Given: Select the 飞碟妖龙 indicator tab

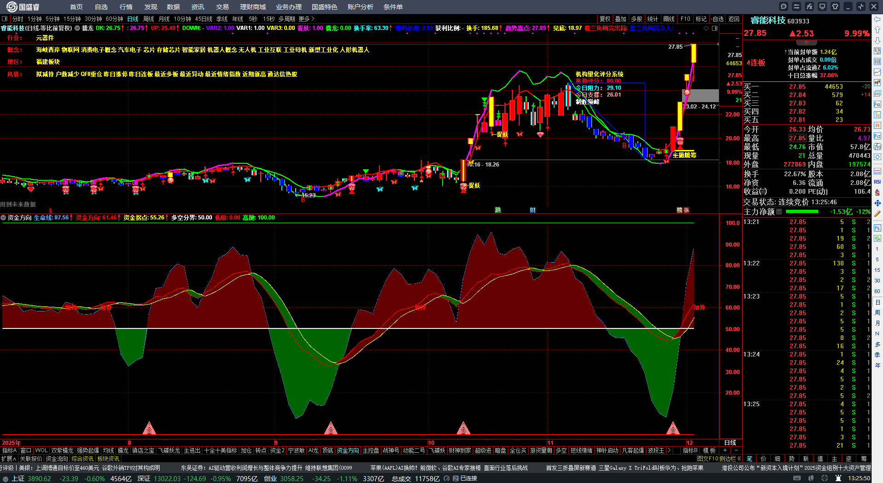Looking at the screenshot, I should 169,450.
